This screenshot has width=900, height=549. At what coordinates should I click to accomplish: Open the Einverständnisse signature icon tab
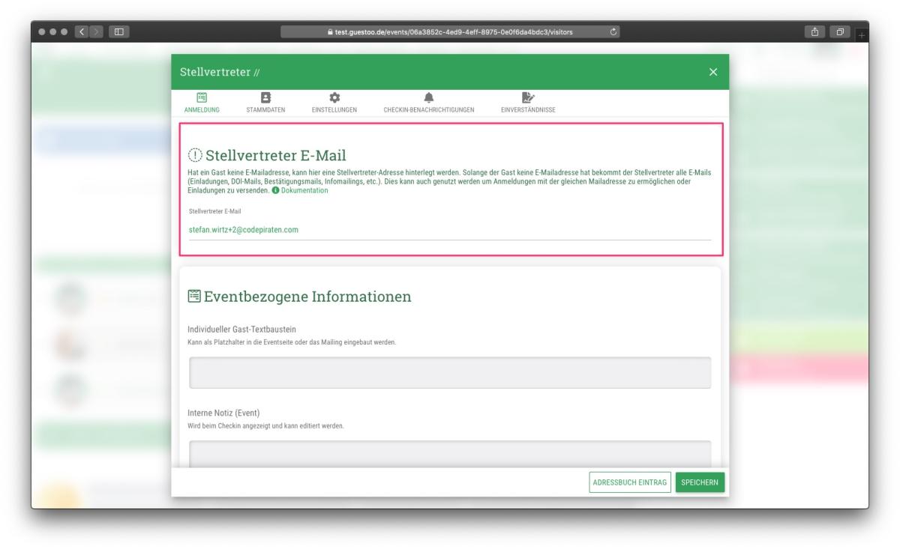527,103
